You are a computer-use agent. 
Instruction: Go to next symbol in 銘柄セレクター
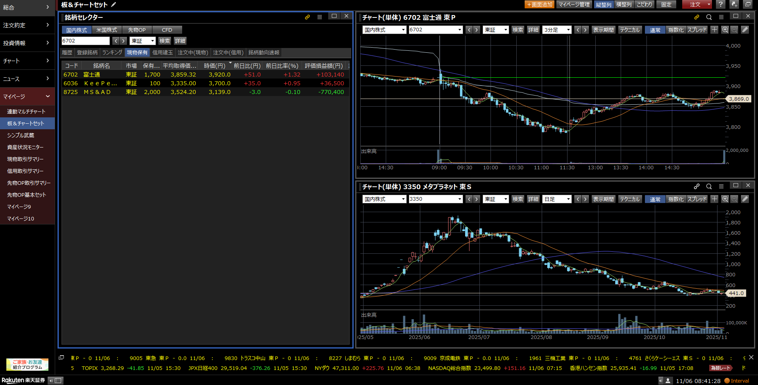(x=123, y=41)
